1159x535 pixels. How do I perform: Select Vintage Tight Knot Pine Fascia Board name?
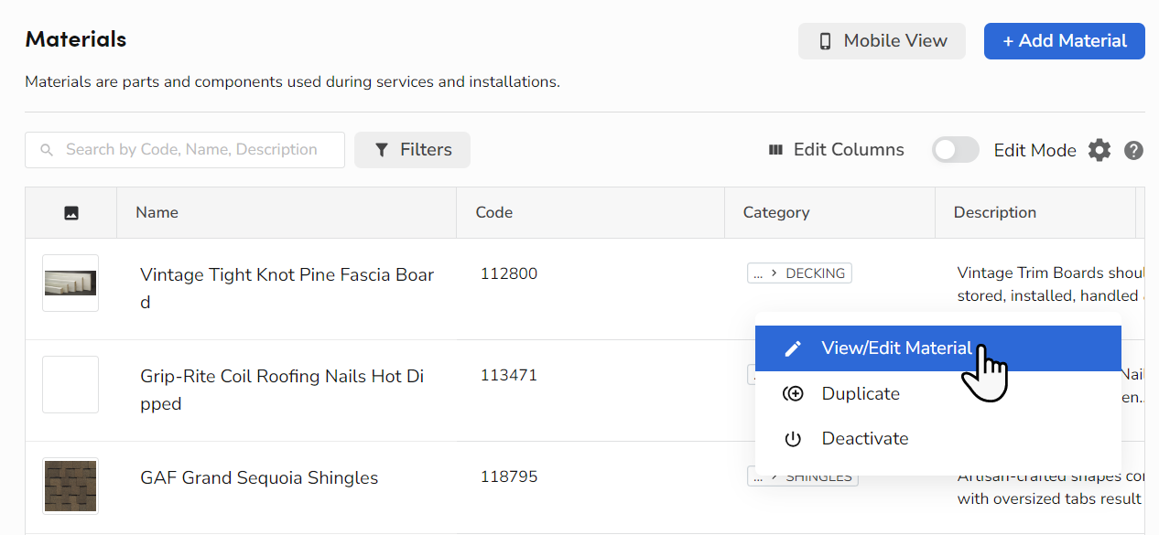pyautogui.click(x=287, y=288)
